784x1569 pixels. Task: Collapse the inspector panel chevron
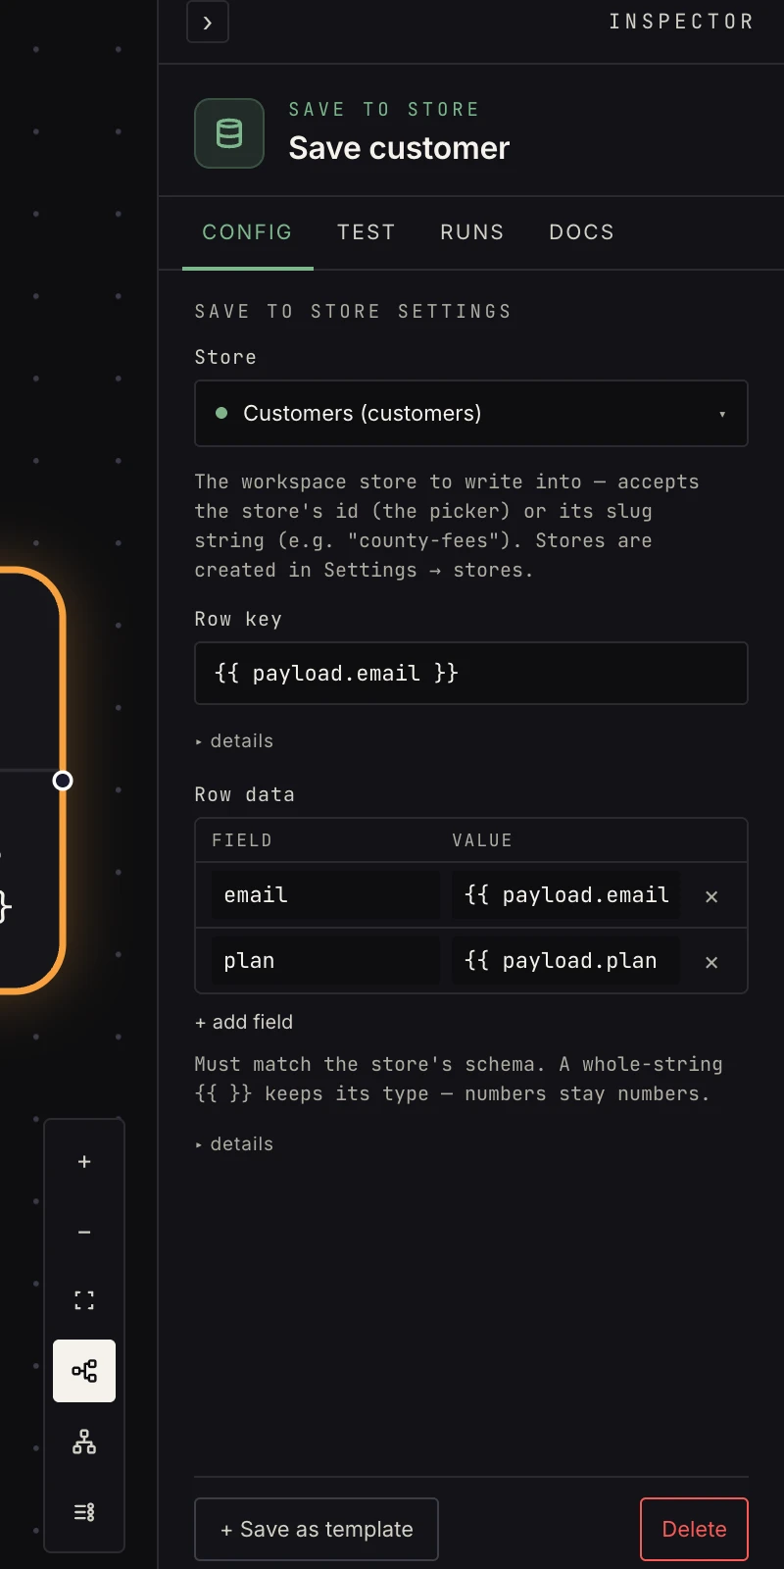(x=208, y=23)
